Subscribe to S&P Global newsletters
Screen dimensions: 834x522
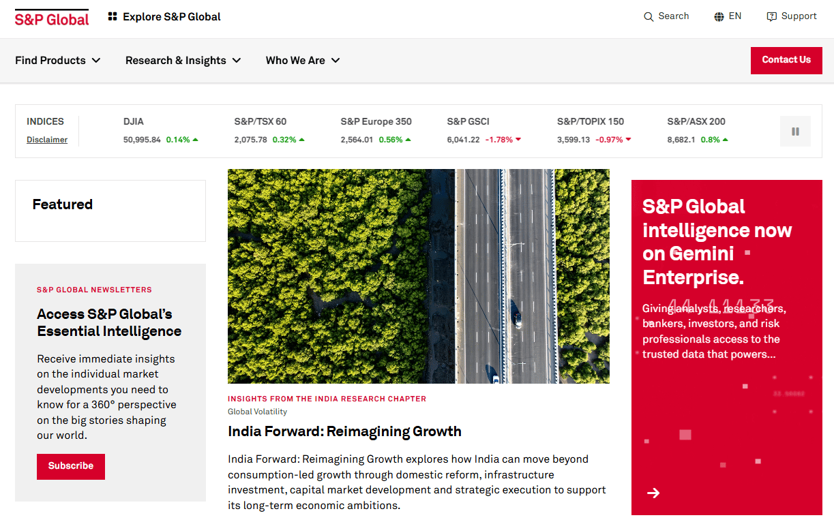tap(71, 466)
